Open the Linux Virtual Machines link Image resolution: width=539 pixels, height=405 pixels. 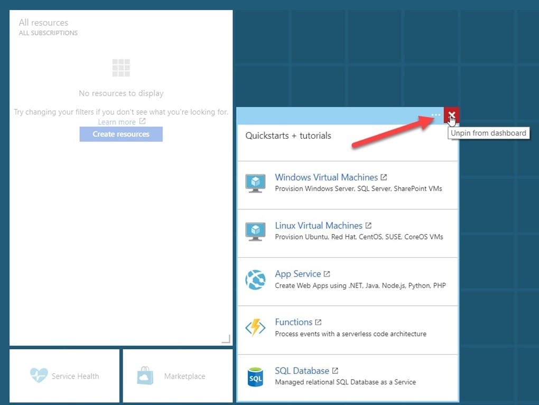pos(319,226)
